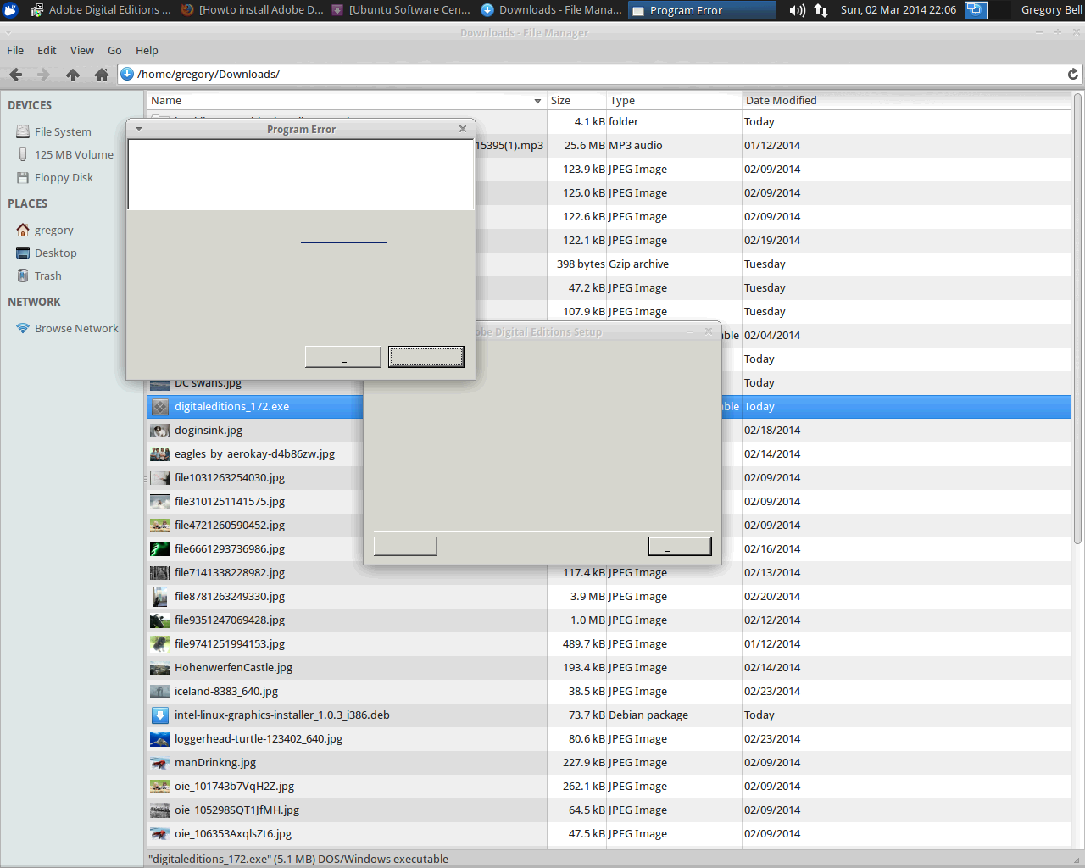1085x868 pixels.
Task: Click the volume speaker icon in panel
Action: pyautogui.click(x=798, y=10)
